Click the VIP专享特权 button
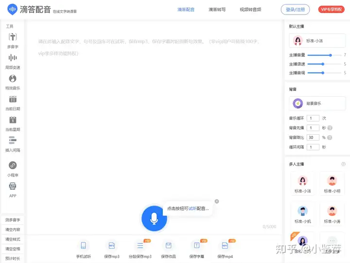The image size is (350, 263). (x=332, y=9)
